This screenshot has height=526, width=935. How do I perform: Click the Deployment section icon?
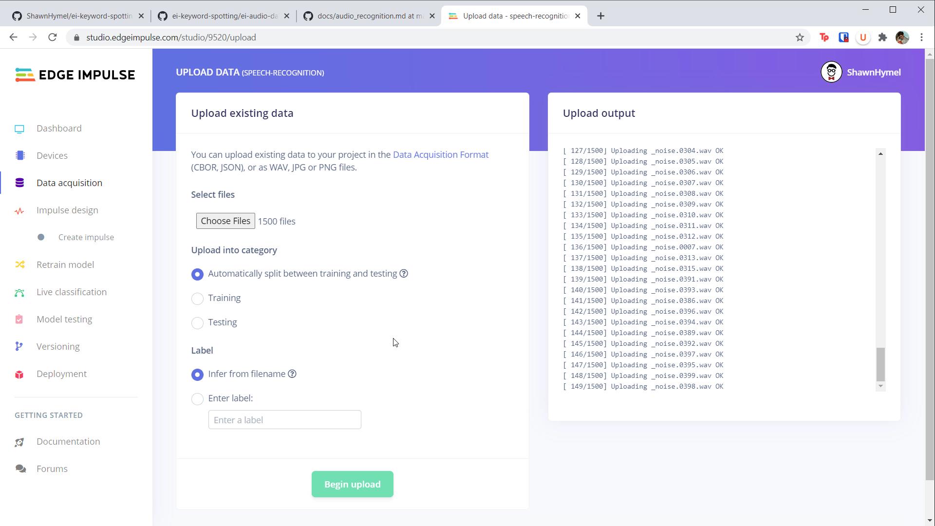pyautogui.click(x=19, y=374)
